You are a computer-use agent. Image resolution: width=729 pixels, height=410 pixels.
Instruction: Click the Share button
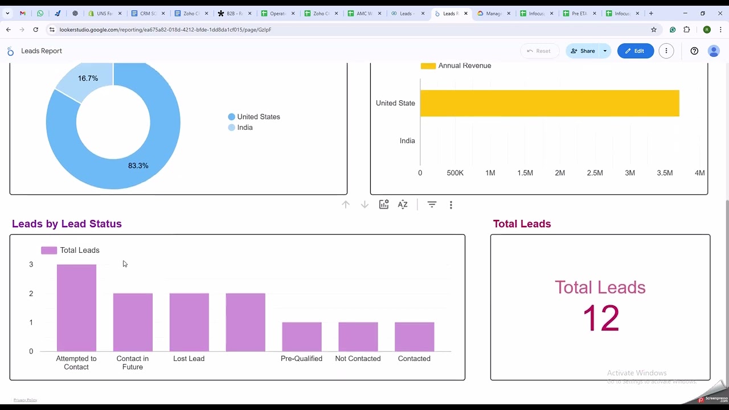(x=582, y=51)
